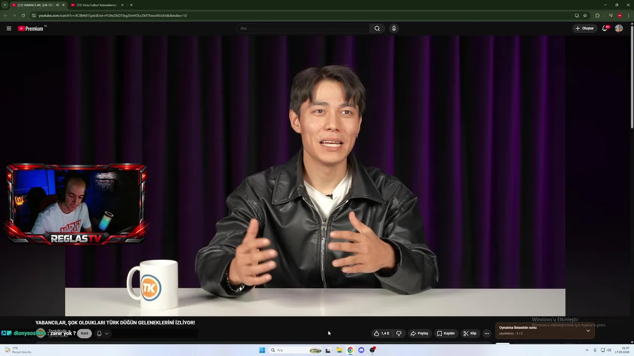
Task: Bookmark this page with the star icon
Action: point(585,15)
